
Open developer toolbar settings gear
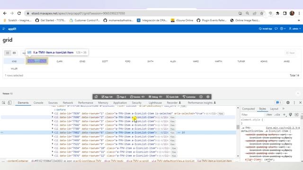click(x=208, y=97)
